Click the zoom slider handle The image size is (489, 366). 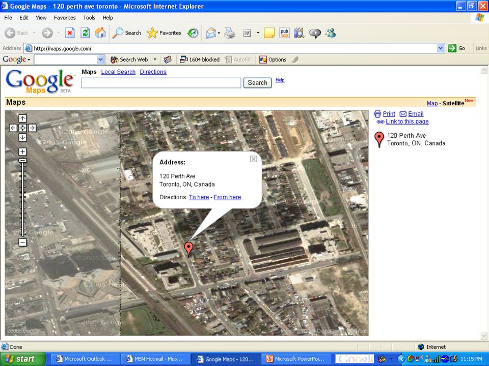click(x=22, y=160)
